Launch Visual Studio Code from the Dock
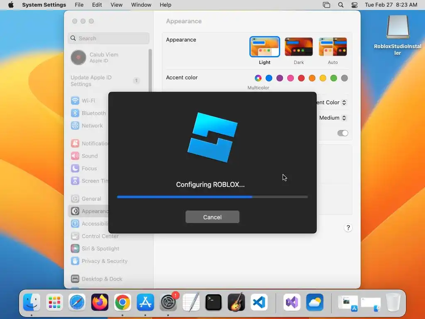 point(259,302)
